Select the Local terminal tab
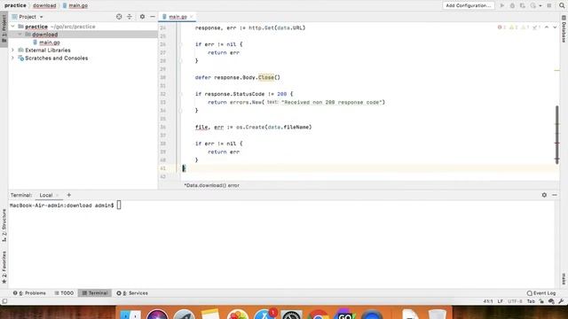This screenshot has height=319, width=568. tap(46, 195)
